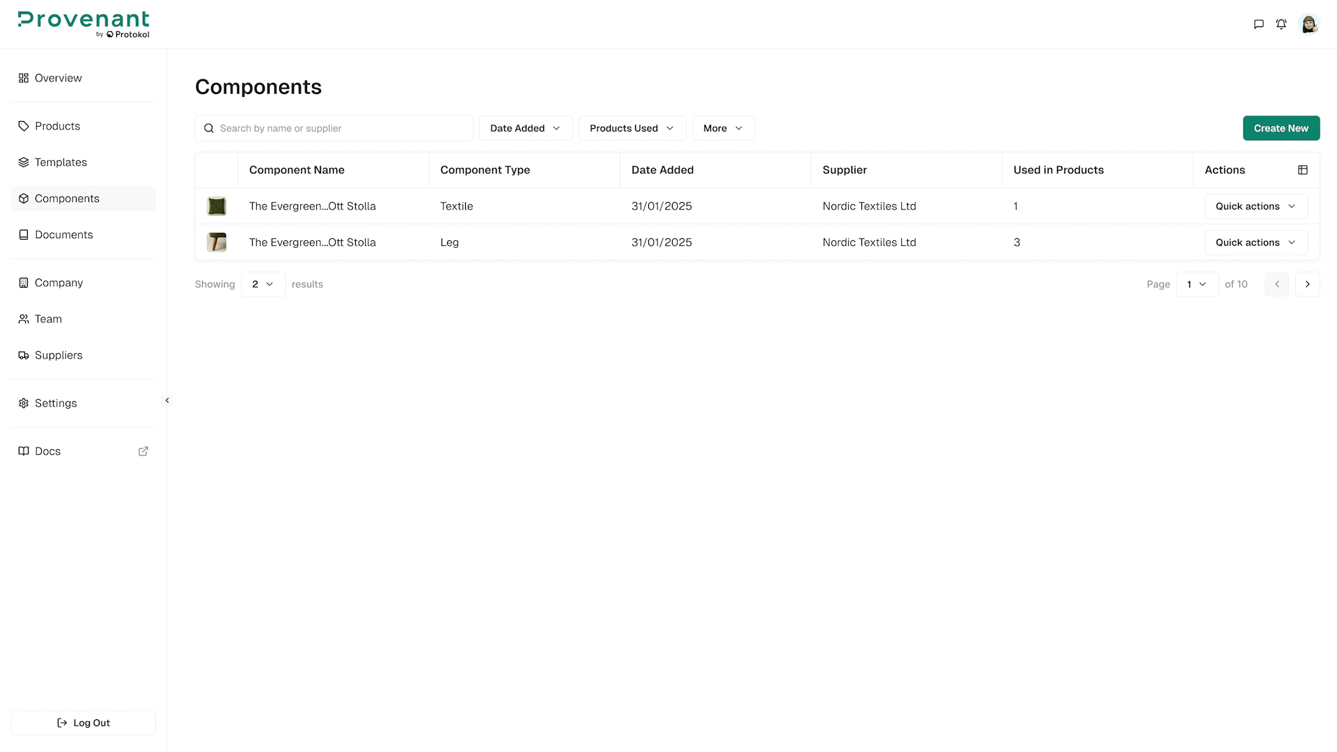Expand the Date Added filter
The height and width of the screenshot is (752, 1337).
pyautogui.click(x=526, y=128)
